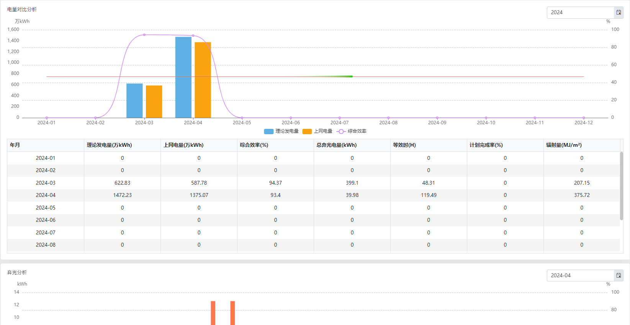Click the 总弃光电量(kWh) column header
The image size is (630, 325).
[x=352, y=145]
